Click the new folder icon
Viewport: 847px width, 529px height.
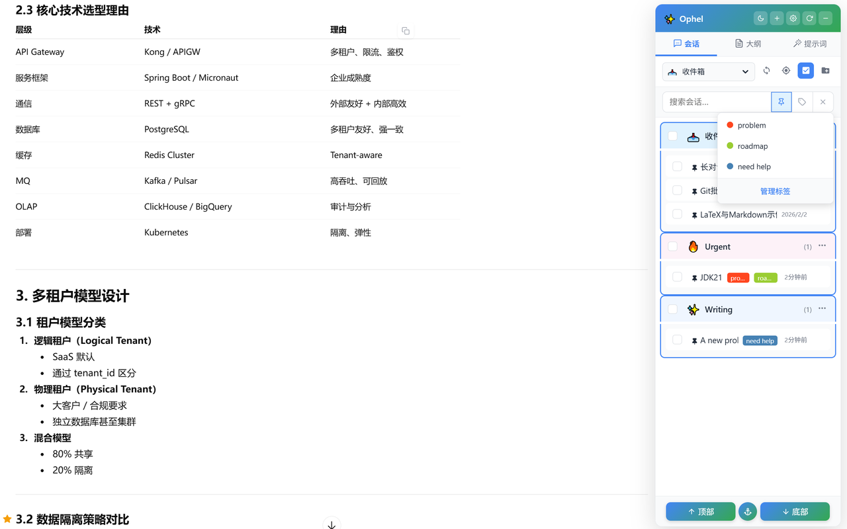[825, 71]
